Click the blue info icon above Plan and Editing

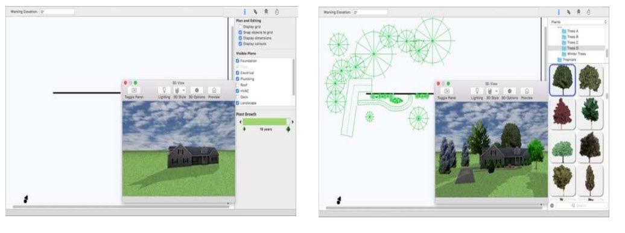tap(245, 12)
